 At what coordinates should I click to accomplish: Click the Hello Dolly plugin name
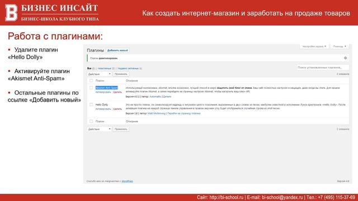102,104
